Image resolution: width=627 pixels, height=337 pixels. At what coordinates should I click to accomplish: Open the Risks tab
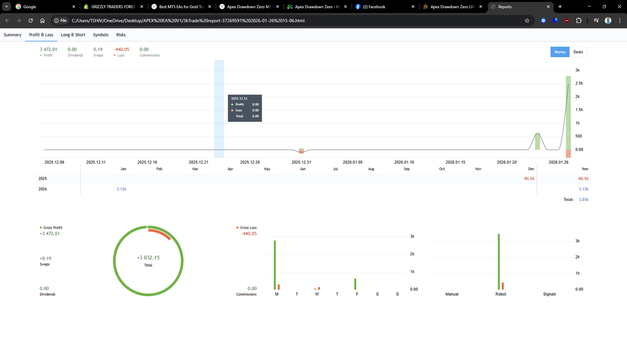coord(121,35)
